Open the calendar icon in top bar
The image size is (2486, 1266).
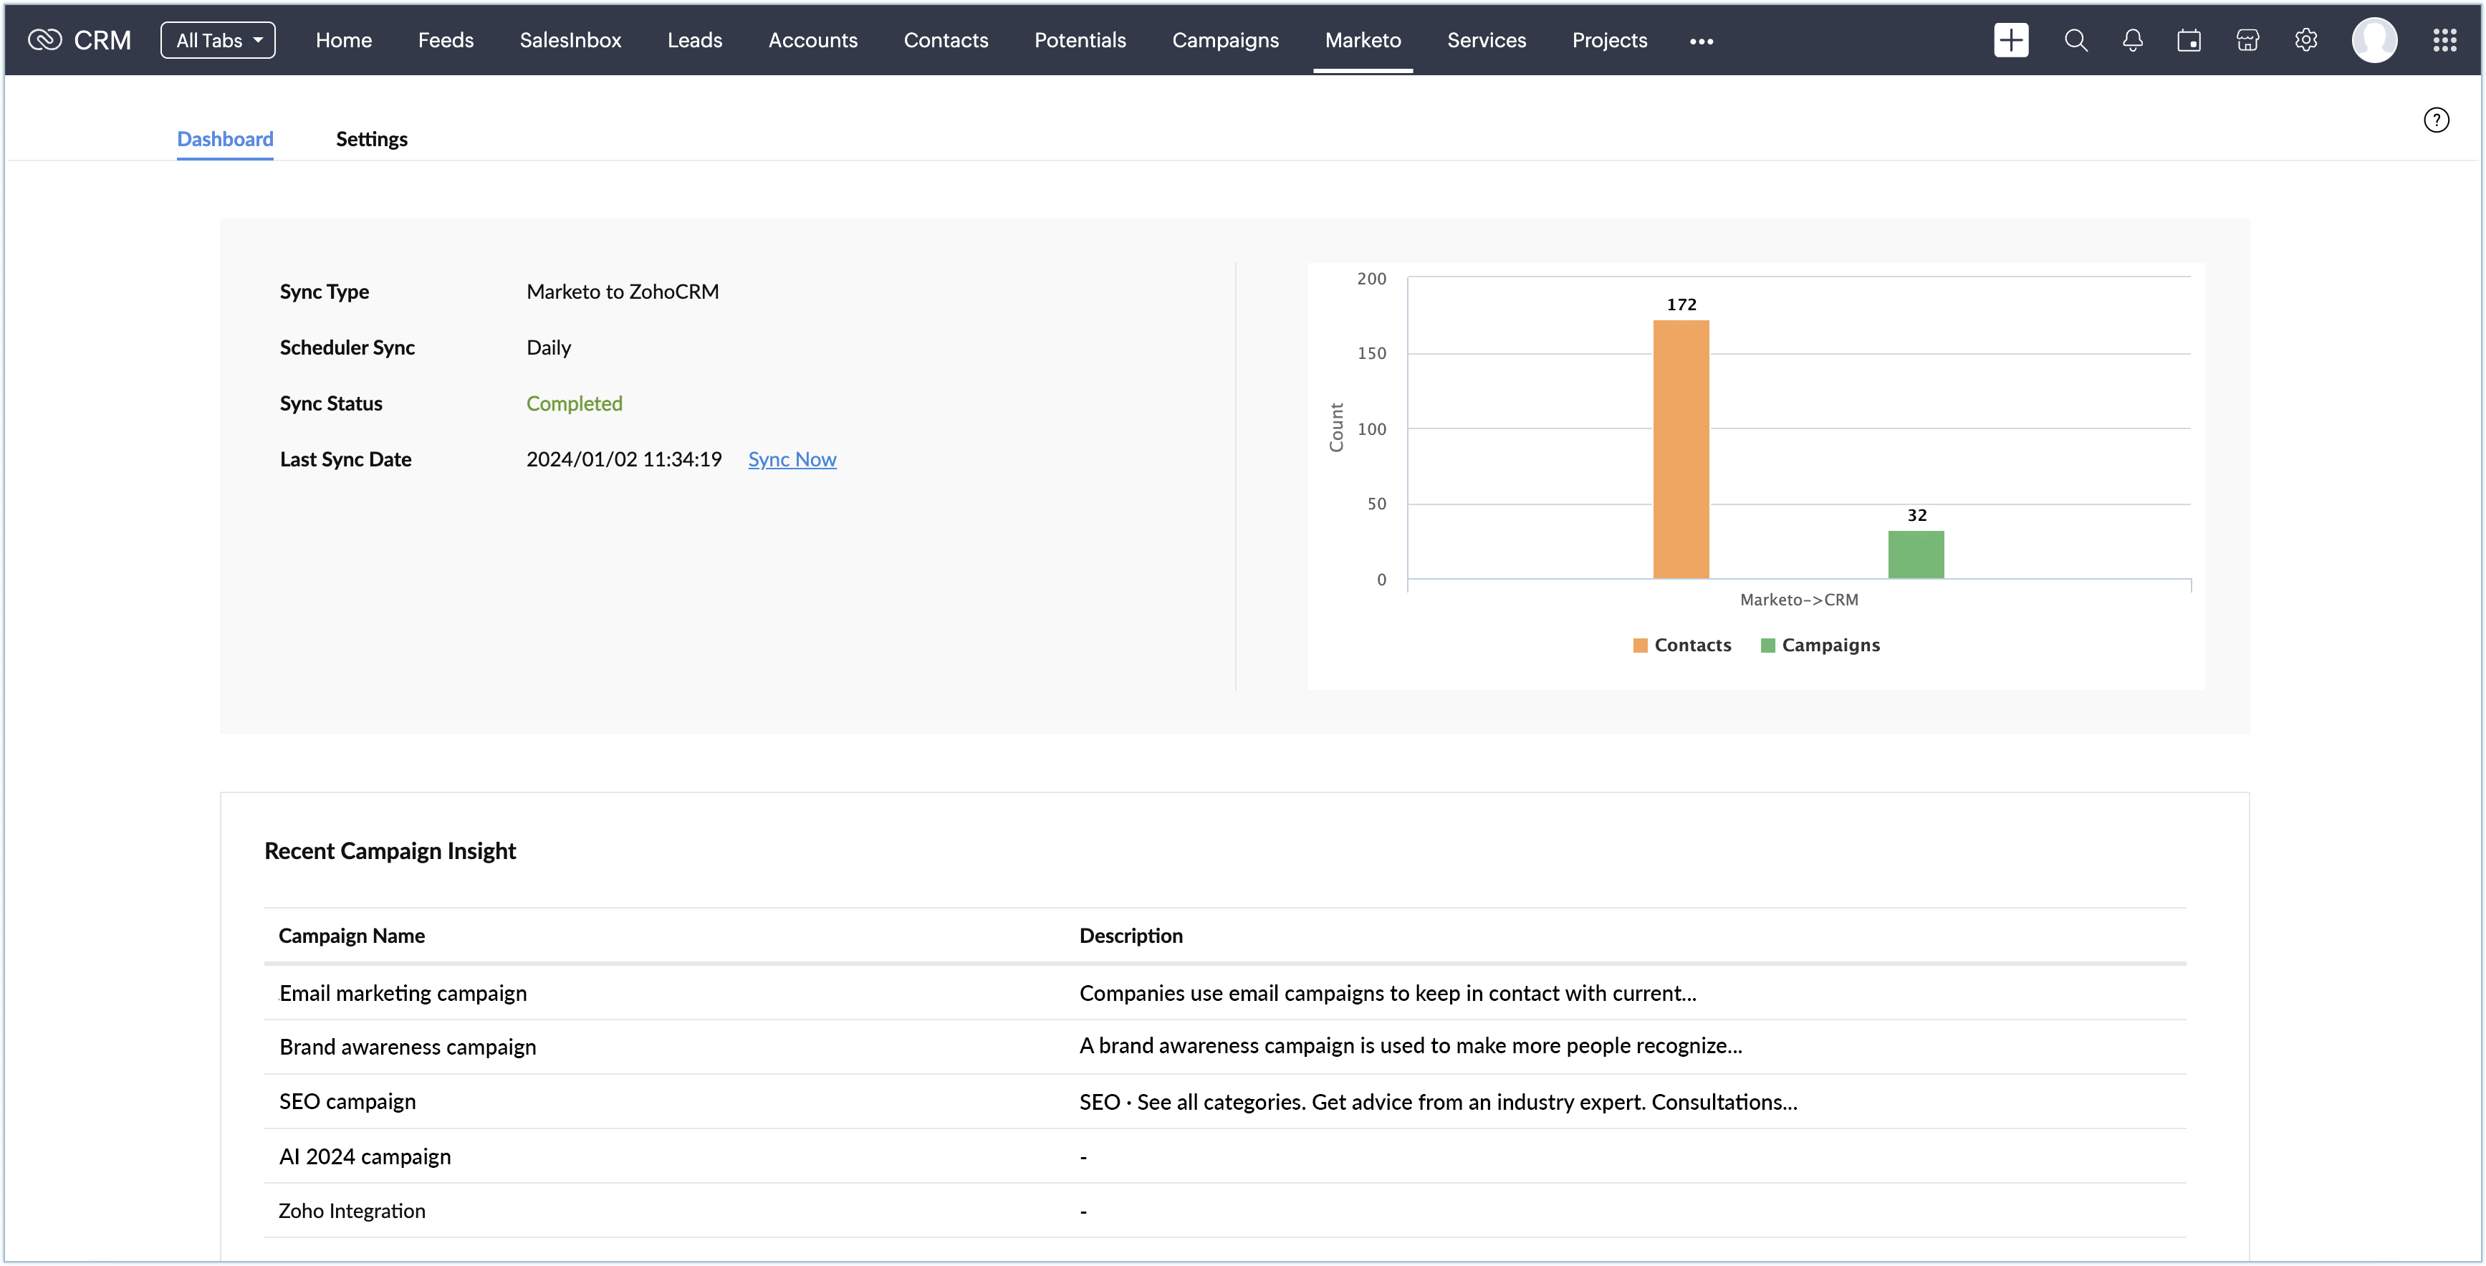coord(2189,41)
